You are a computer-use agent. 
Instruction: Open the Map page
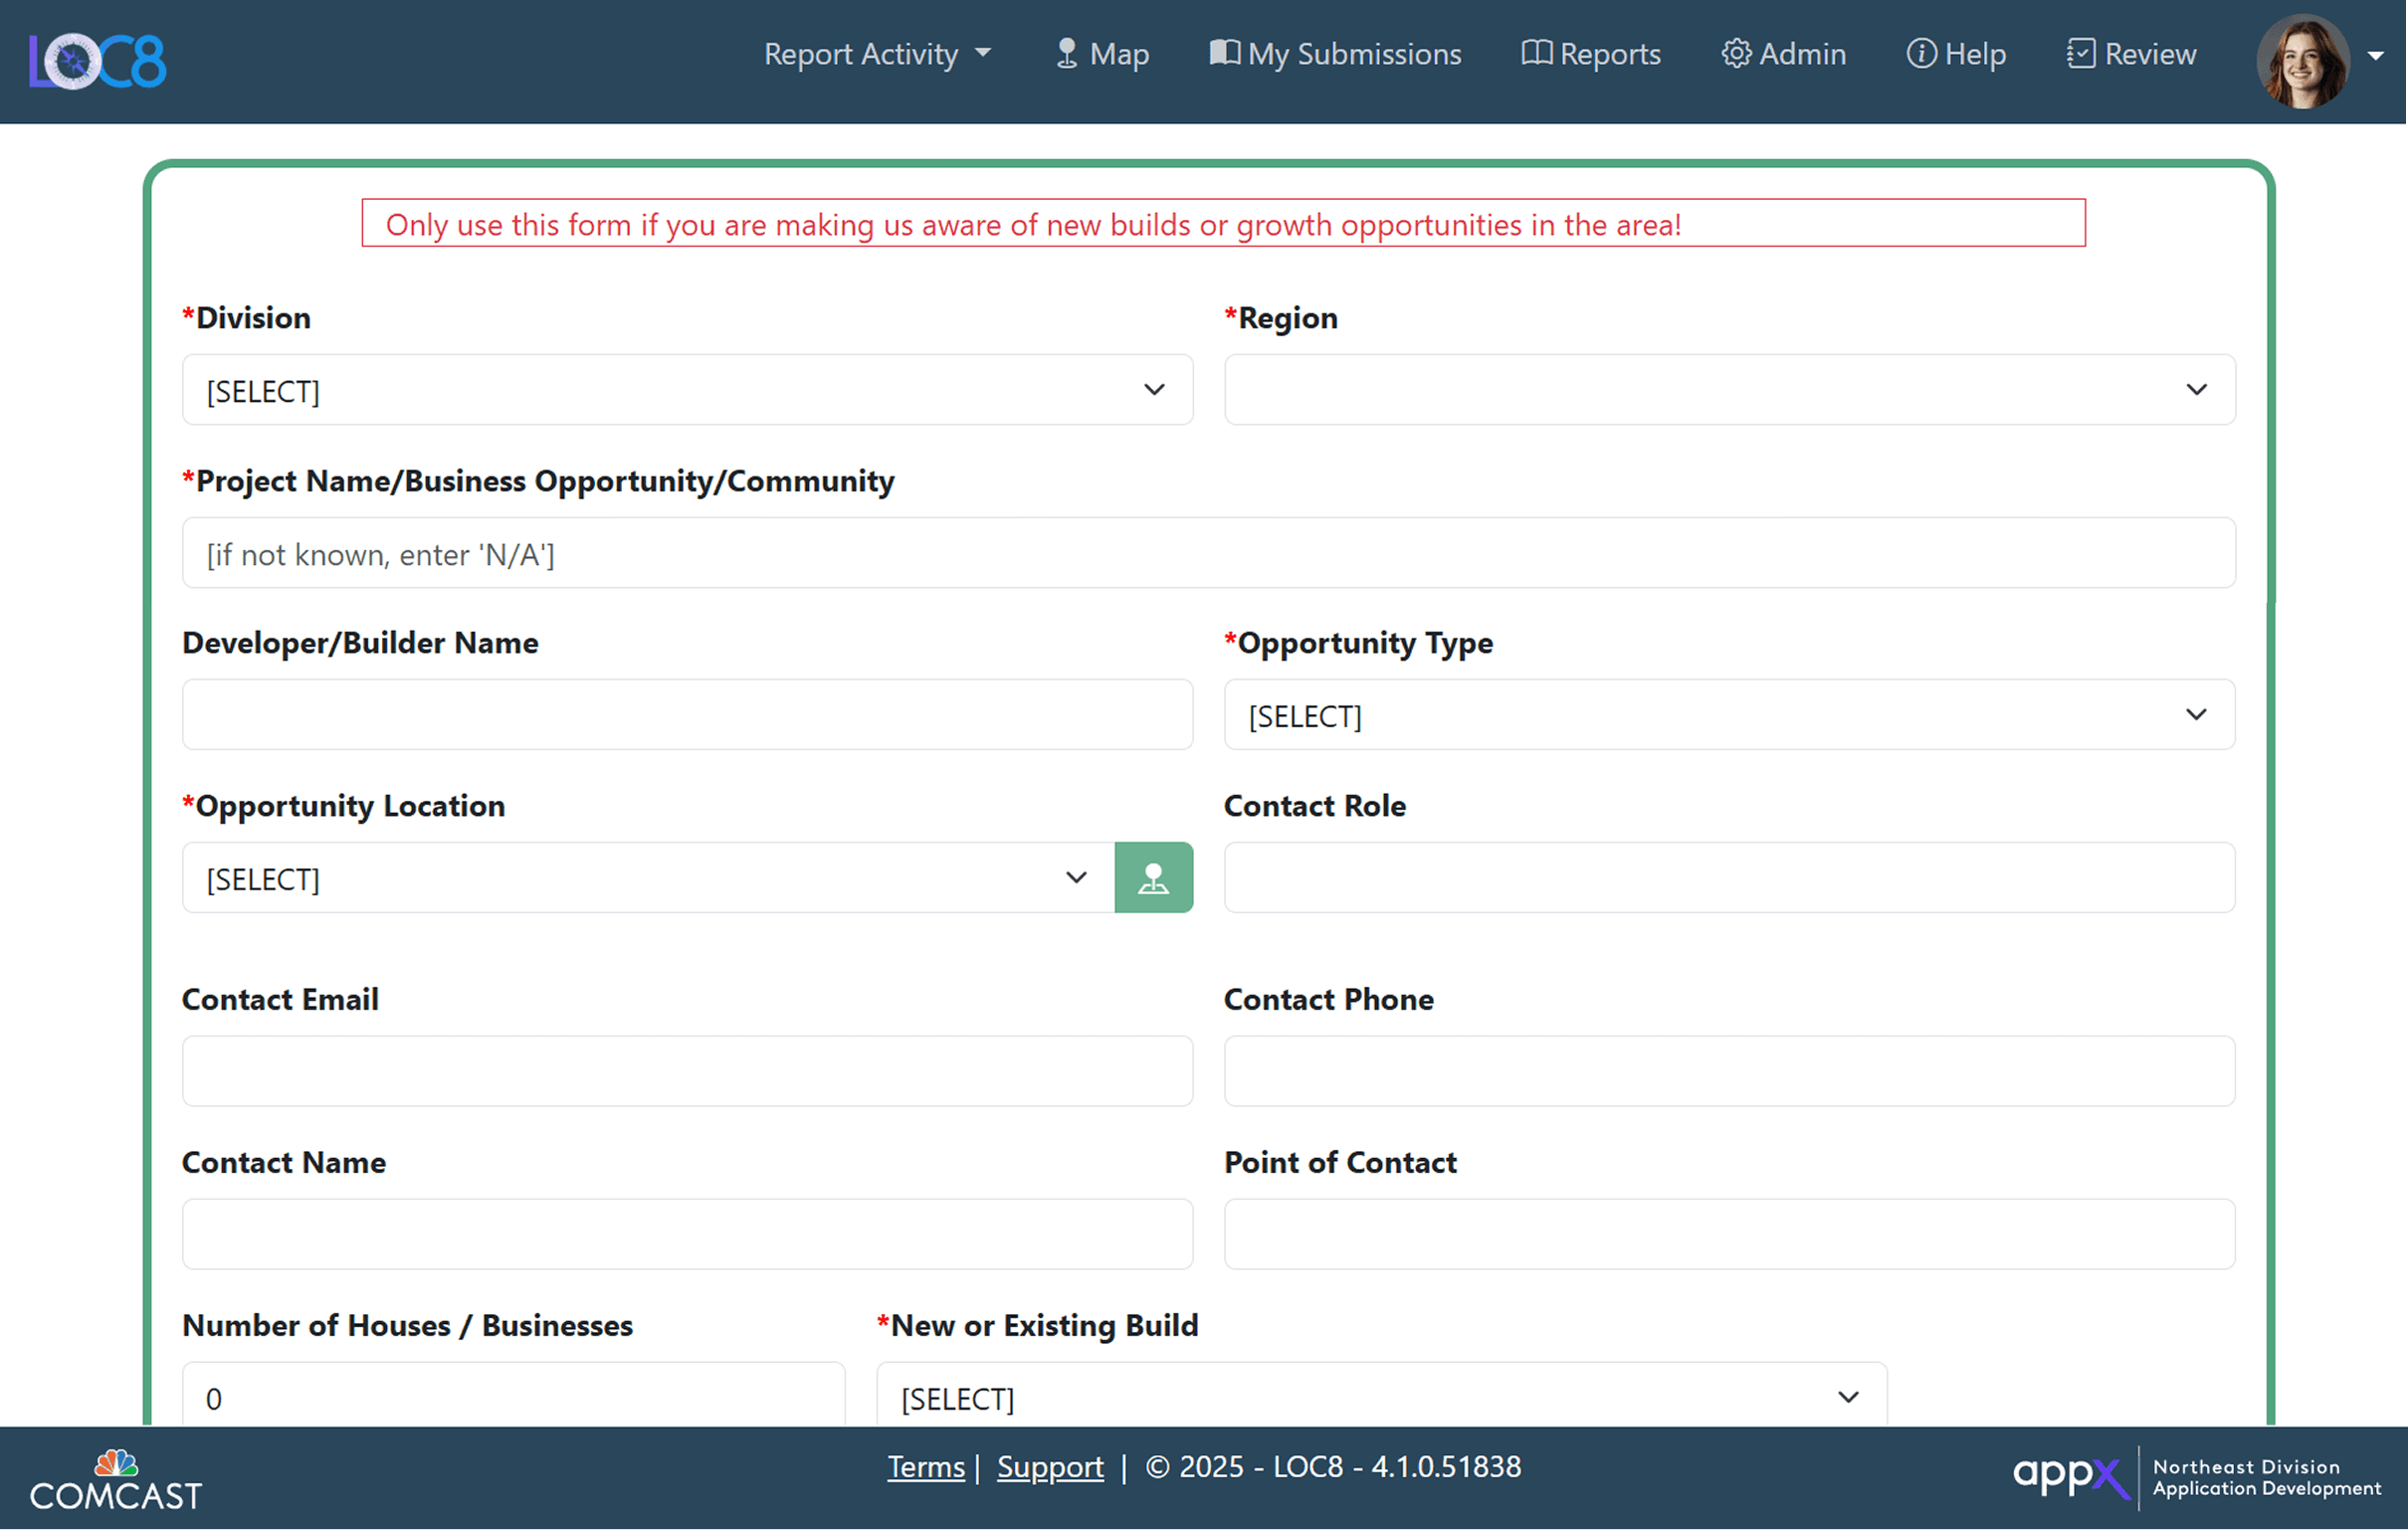(1102, 54)
